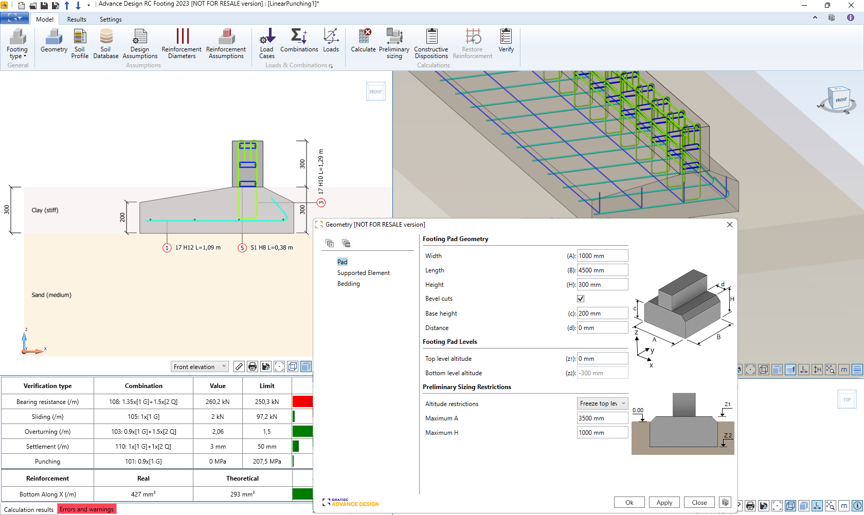The image size is (864, 515).
Task: Open the application menu button
Action: click(x=14, y=19)
